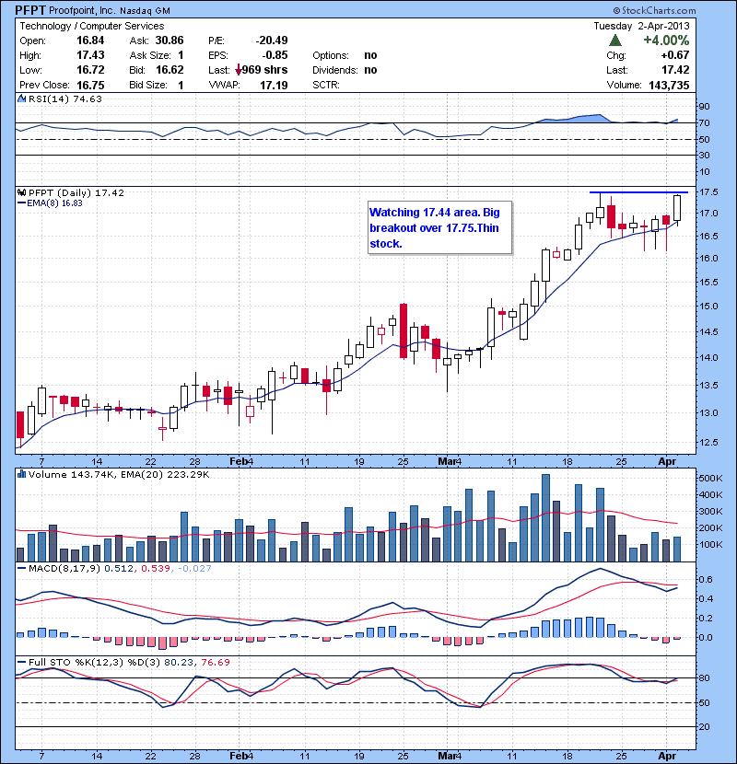
Task: Click the 'SCTR:' label
Action: tap(326, 85)
